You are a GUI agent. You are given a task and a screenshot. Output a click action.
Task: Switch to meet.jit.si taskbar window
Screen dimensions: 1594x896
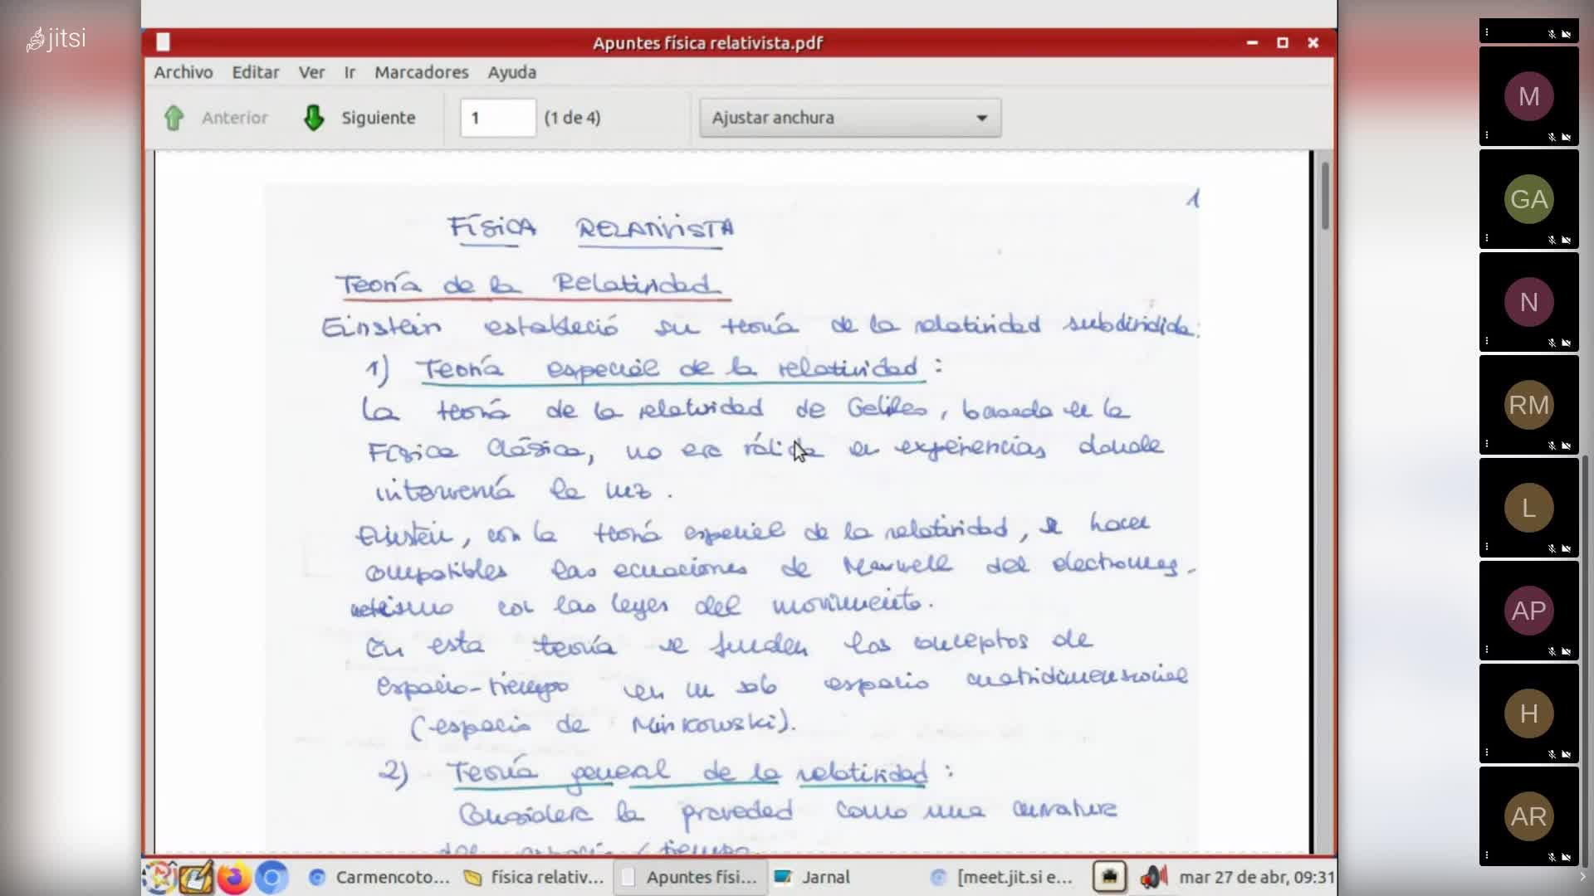coord(1003,877)
